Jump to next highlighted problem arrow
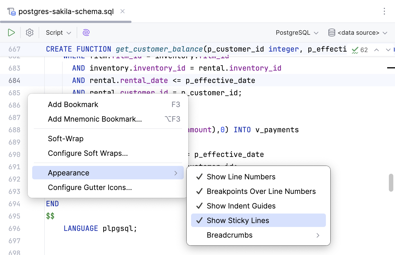395x255 pixels. (388, 50)
